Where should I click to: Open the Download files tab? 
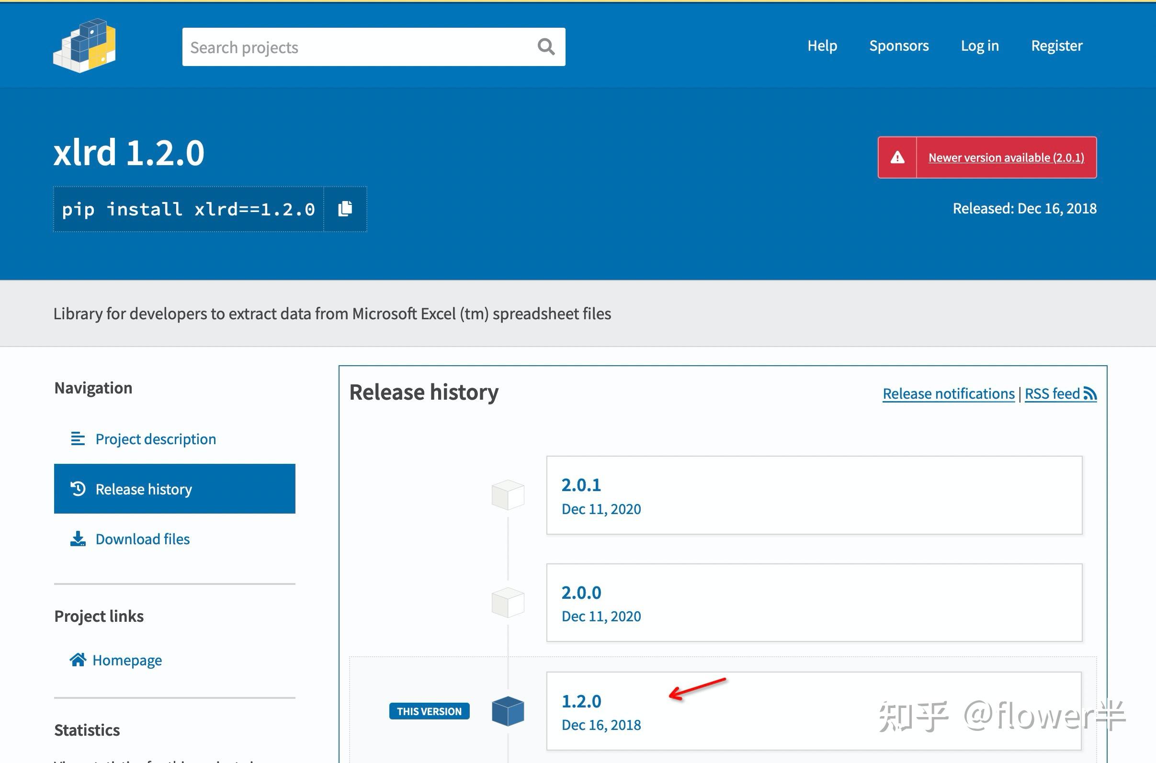point(142,539)
